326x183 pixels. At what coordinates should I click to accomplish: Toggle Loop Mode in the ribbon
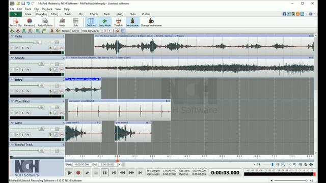coord(105,22)
